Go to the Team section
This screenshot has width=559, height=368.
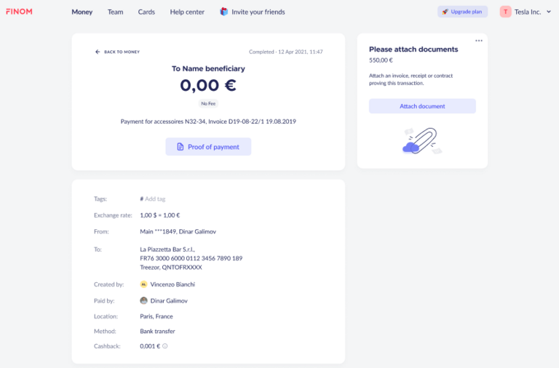pos(115,12)
